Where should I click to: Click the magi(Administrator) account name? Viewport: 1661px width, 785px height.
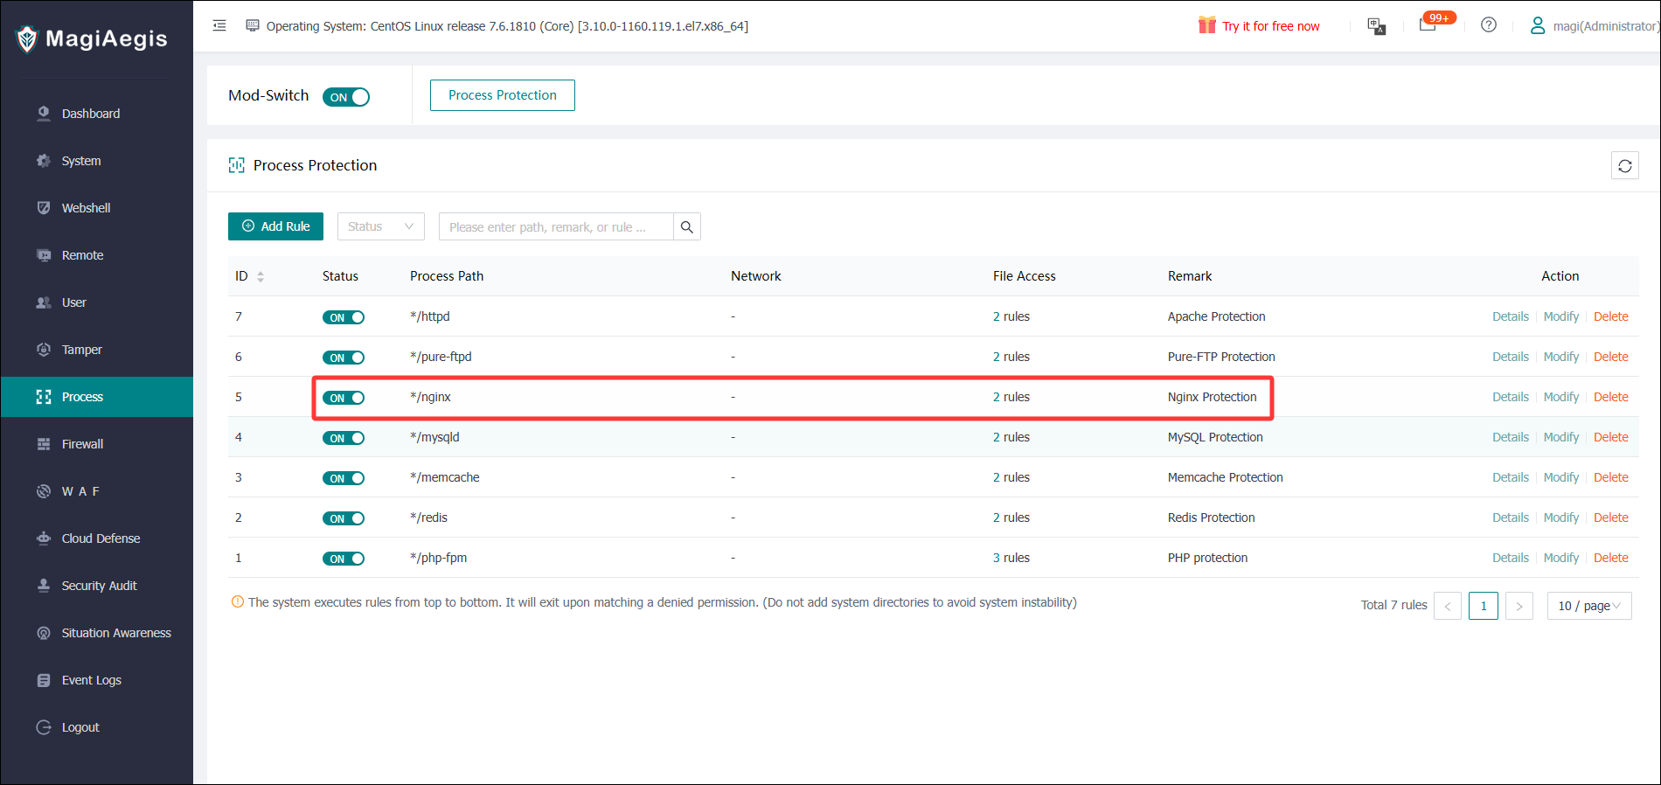pos(1605,26)
